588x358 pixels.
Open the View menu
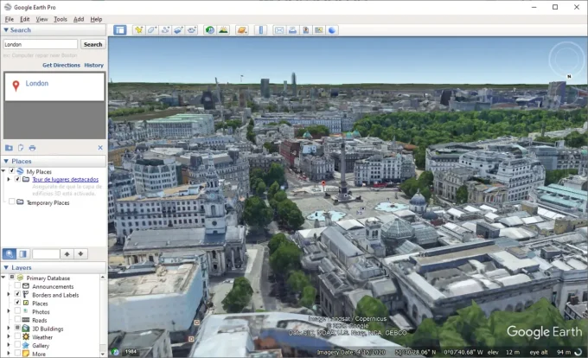(42, 19)
